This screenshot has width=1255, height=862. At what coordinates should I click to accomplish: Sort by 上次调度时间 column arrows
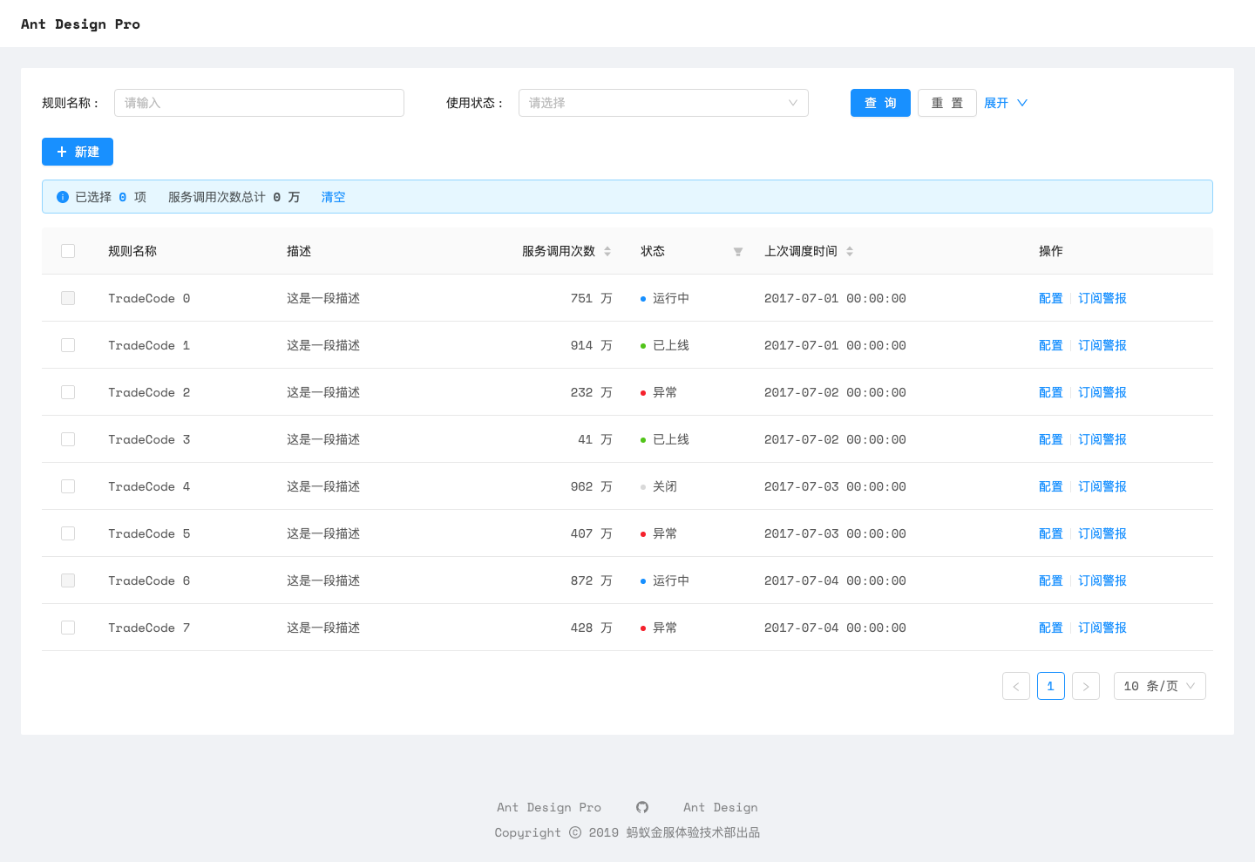coord(850,251)
